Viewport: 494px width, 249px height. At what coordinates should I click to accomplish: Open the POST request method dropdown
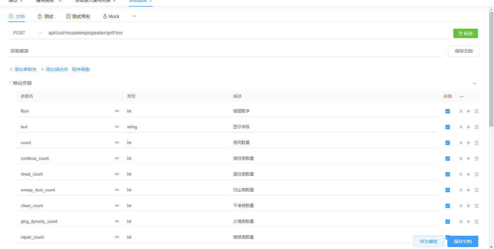pos(27,33)
